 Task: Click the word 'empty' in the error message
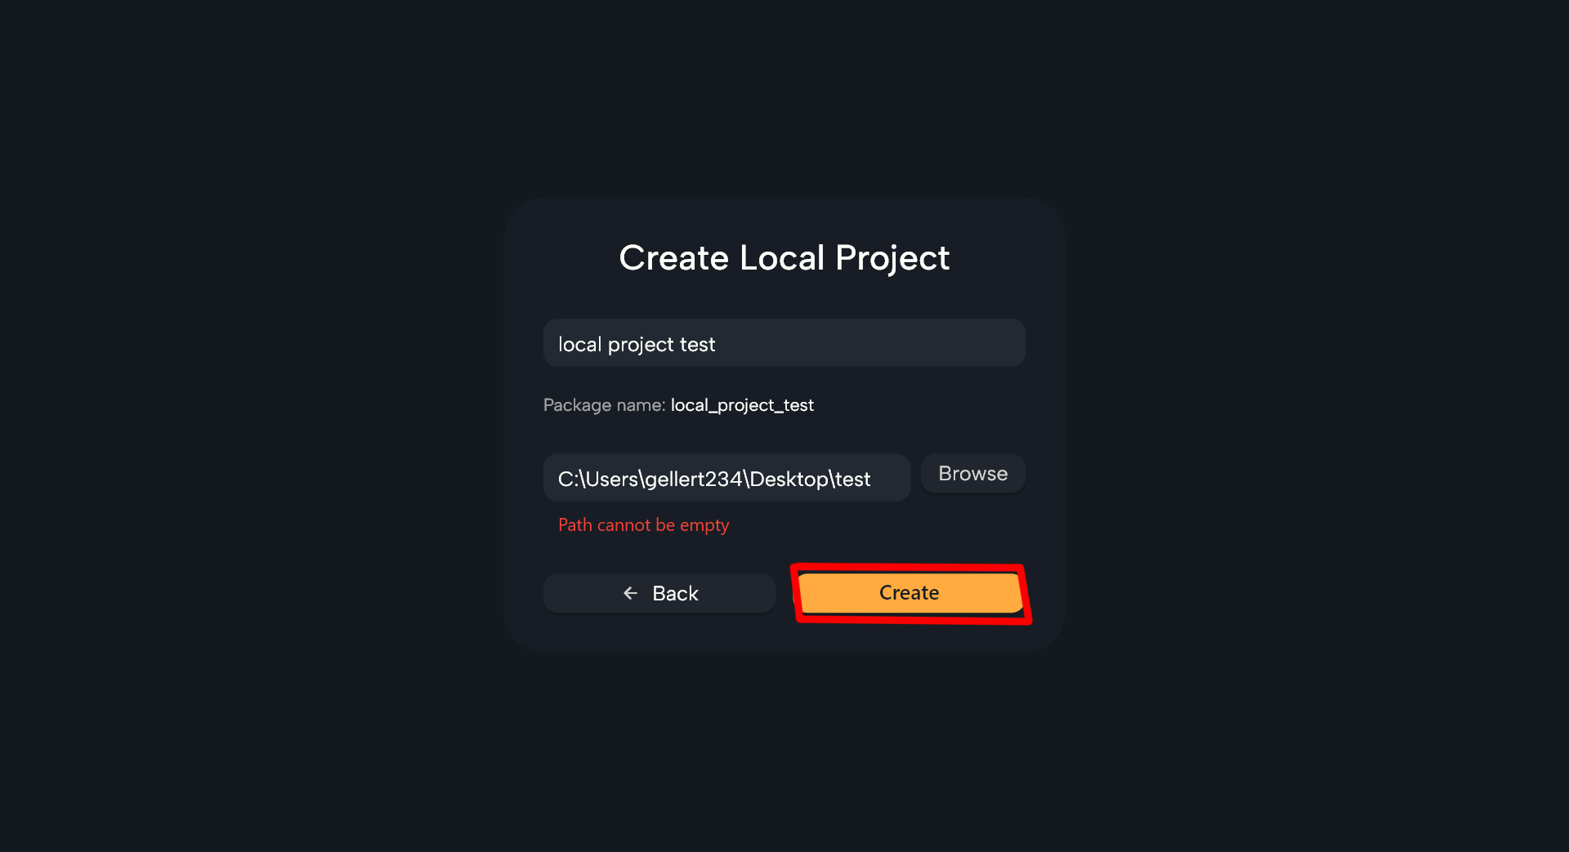(704, 525)
